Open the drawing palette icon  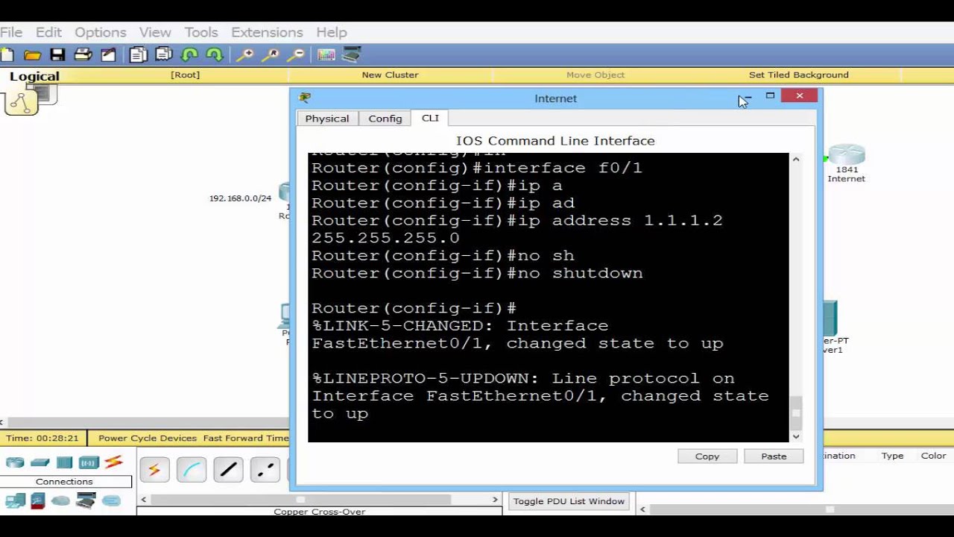click(x=326, y=54)
